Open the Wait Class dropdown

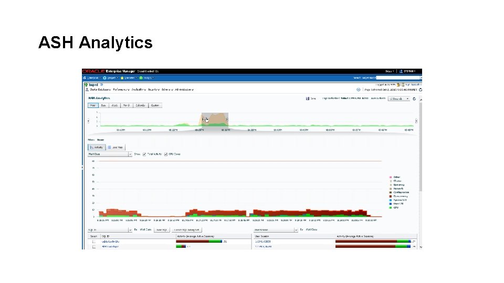pos(110,154)
